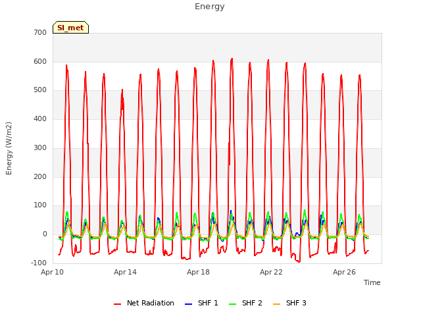
Task: Click the 700 y-axis tick label
Action: click(40, 33)
